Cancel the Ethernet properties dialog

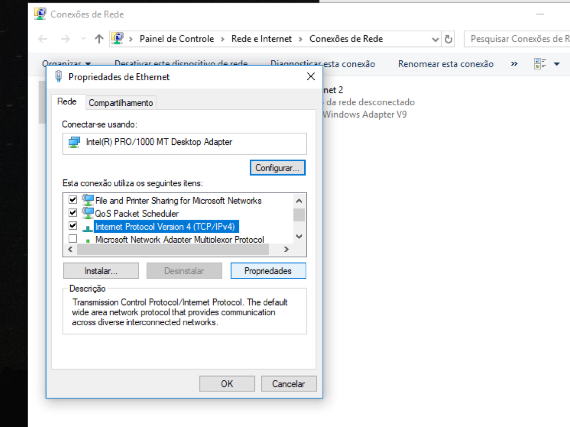click(288, 384)
